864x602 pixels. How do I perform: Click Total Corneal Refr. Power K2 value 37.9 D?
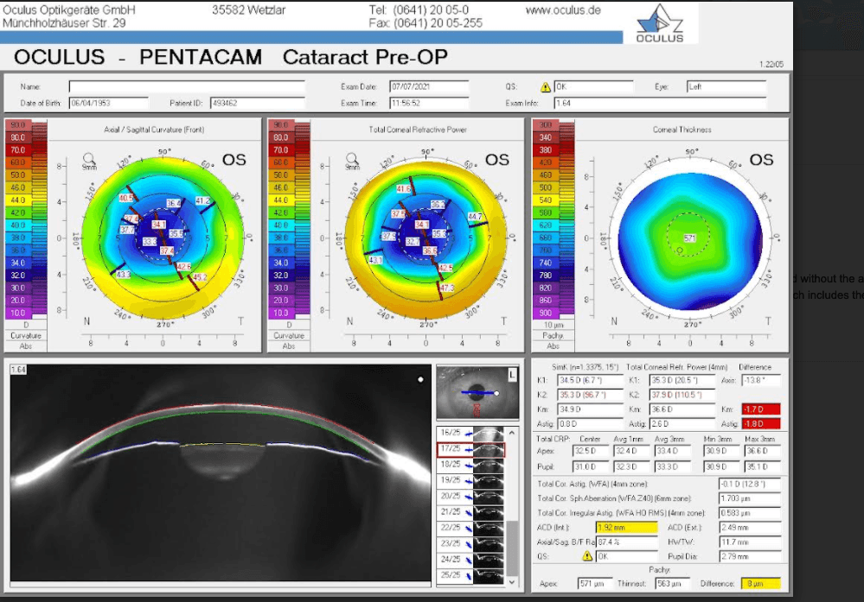pyautogui.click(x=682, y=395)
